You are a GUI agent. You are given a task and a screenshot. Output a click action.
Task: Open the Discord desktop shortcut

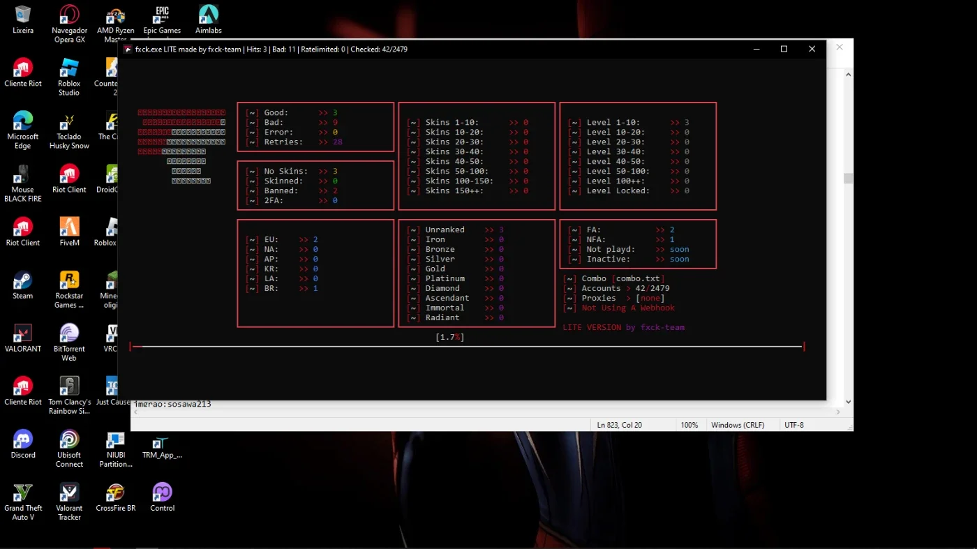pyautogui.click(x=23, y=444)
